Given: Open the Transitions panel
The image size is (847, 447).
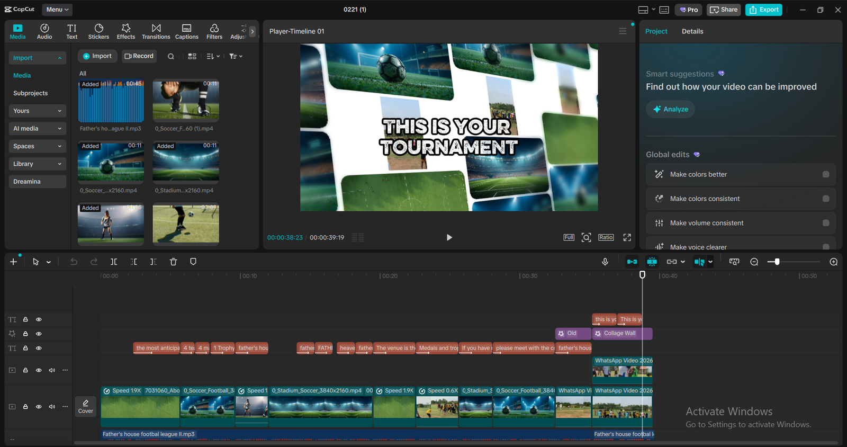Looking at the screenshot, I should [x=156, y=31].
